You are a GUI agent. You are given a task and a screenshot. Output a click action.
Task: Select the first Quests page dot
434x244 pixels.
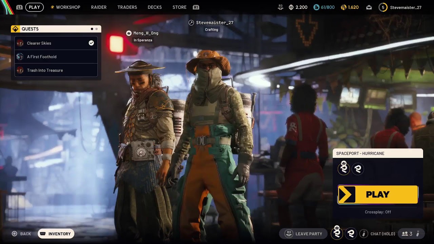click(92, 29)
